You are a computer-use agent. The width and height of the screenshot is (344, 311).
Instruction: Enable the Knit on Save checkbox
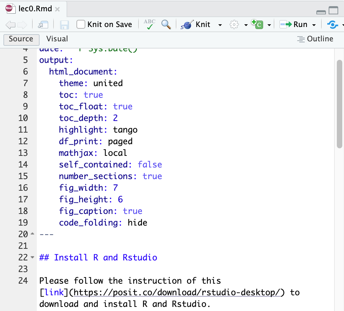(x=81, y=25)
